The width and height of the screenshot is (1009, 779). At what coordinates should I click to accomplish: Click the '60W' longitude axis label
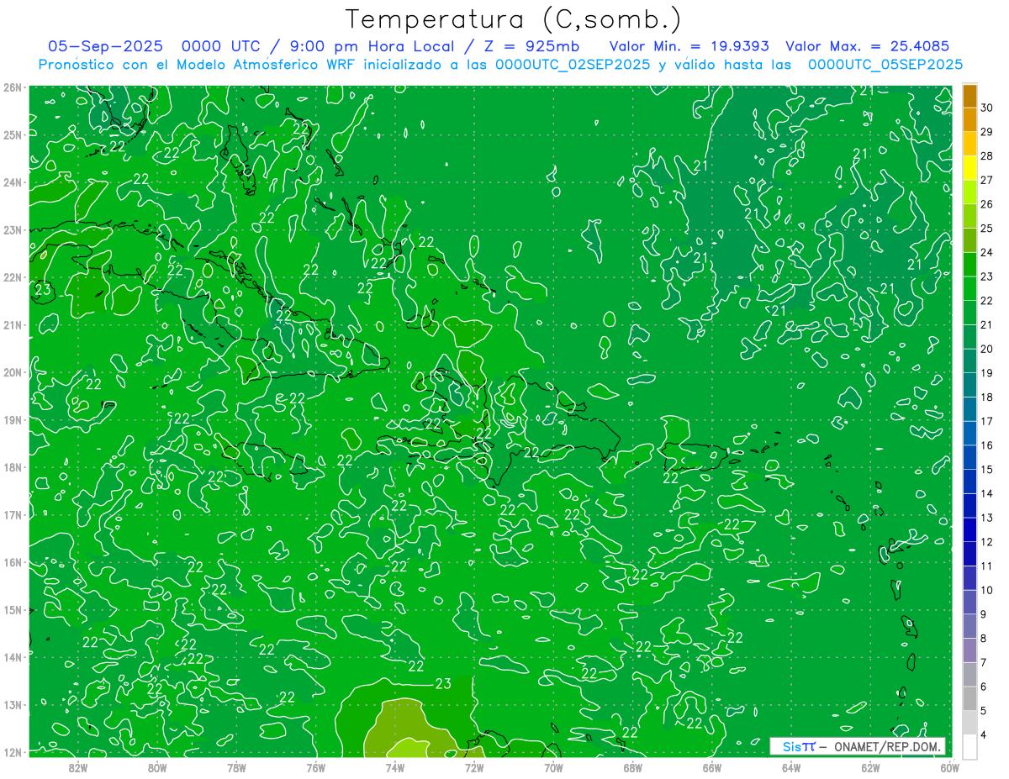click(950, 766)
